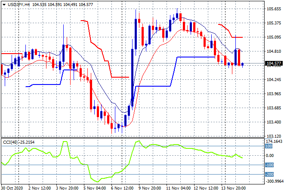The width and height of the screenshot is (284, 193).
Task: Select the 103.400 price axis label
Action: (274, 122)
